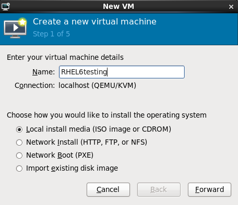
Task: Click the 'Connection:' label
Action: click(x=35, y=85)
